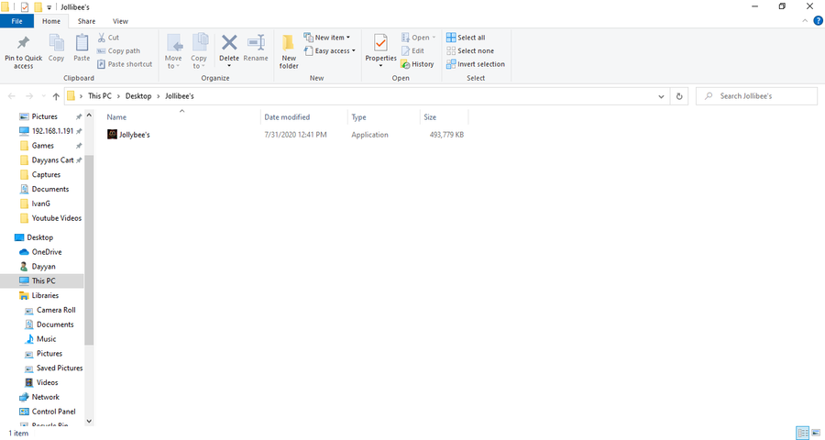Click Select none in the ribbon
Image resolution: width=825 pixels, height=440 pixels.
(x=470, y=50)
